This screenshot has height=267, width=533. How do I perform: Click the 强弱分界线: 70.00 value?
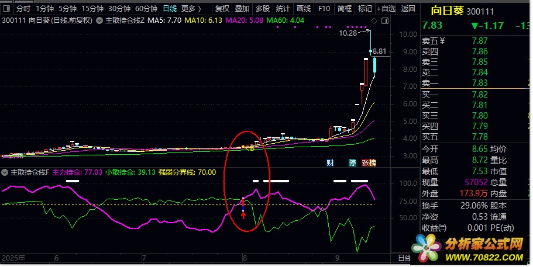tap(187, 172)
